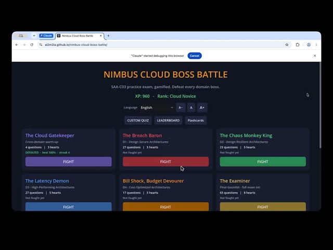Click Rank: Cloud Novice text

[x=177, y=96]
